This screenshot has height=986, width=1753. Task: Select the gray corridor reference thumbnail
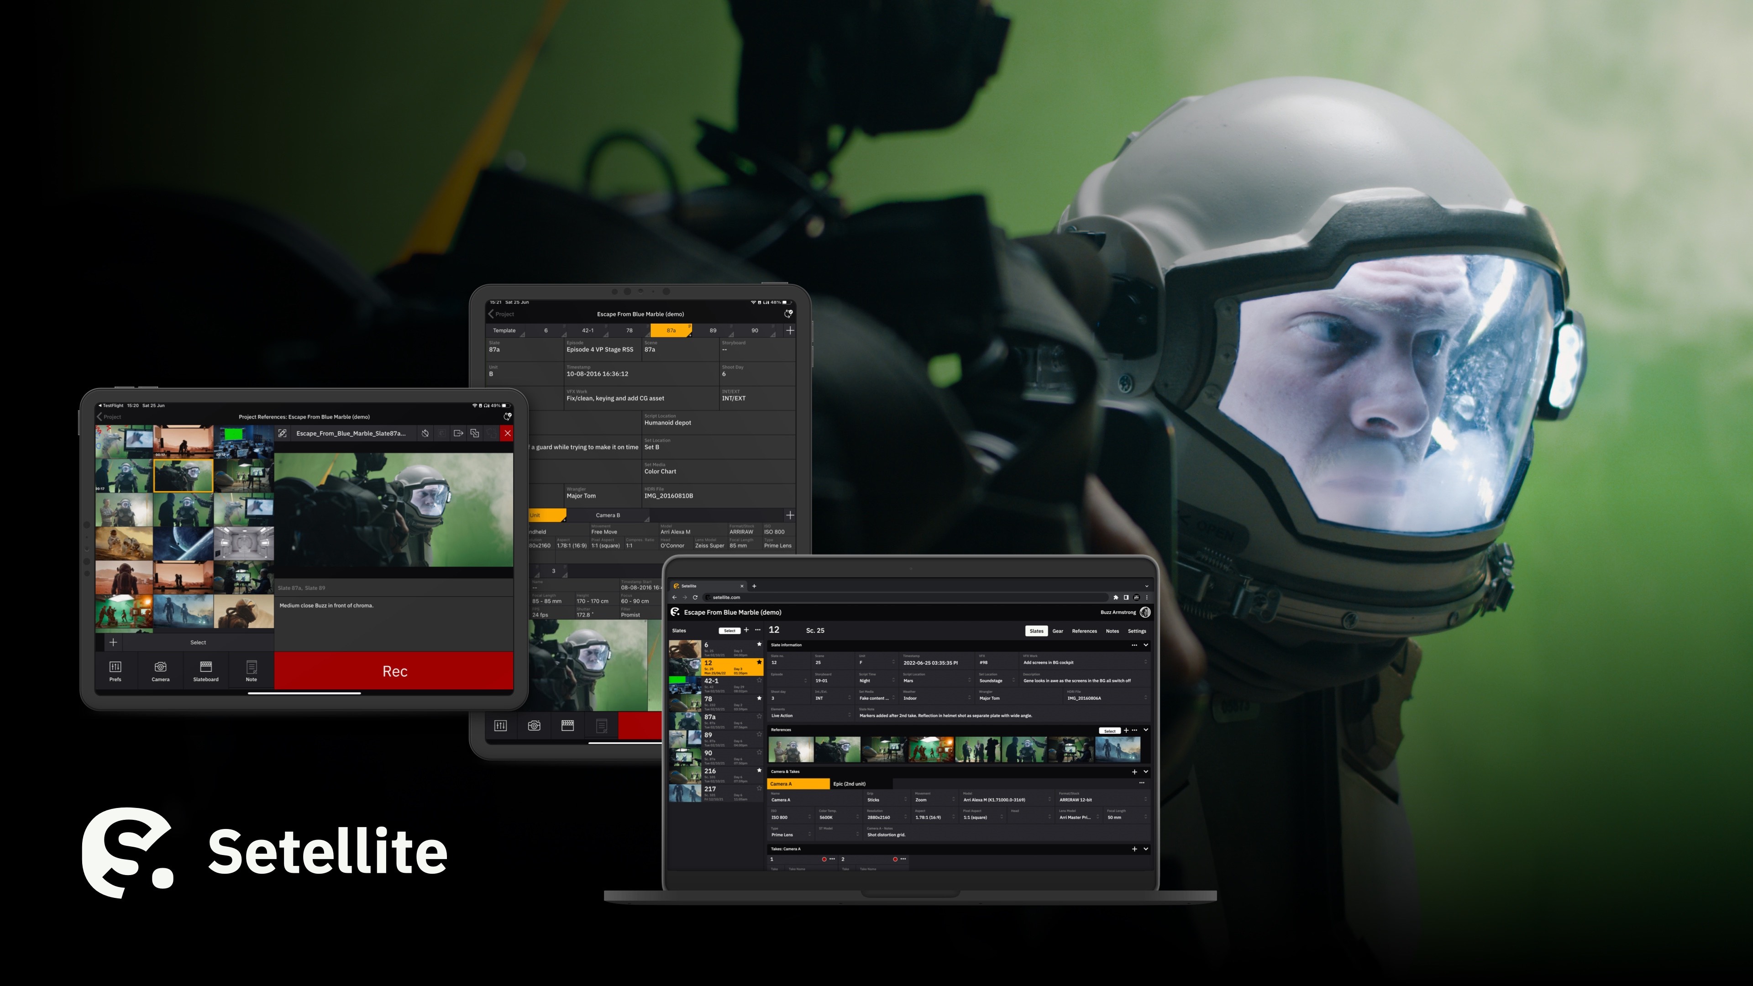(244, 543)
